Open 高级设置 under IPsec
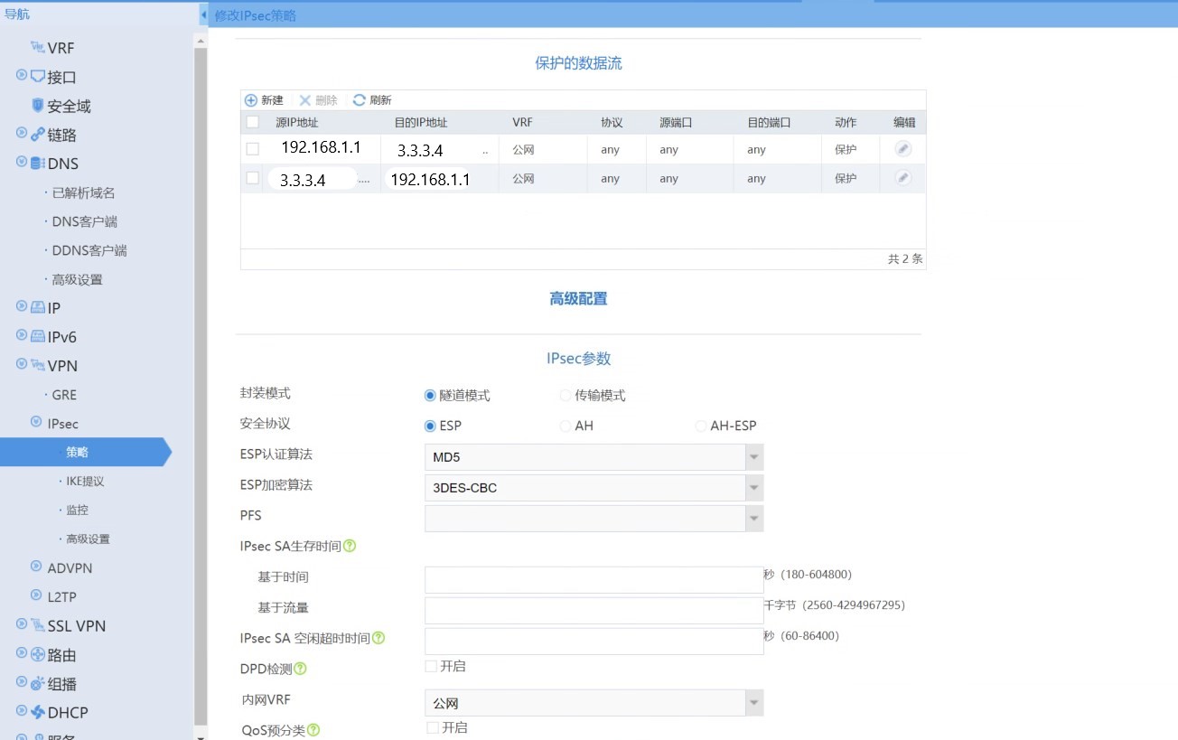 point(88,539)
